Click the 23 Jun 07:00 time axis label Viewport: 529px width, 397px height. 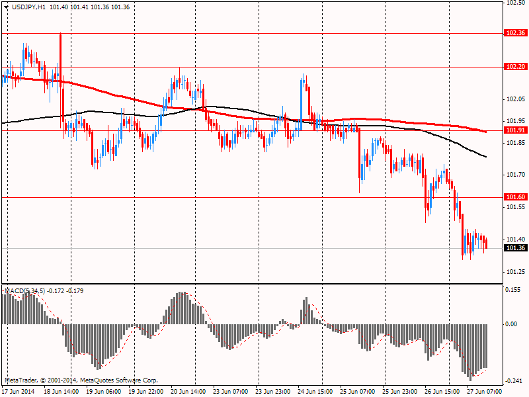(x=230, y=392)
